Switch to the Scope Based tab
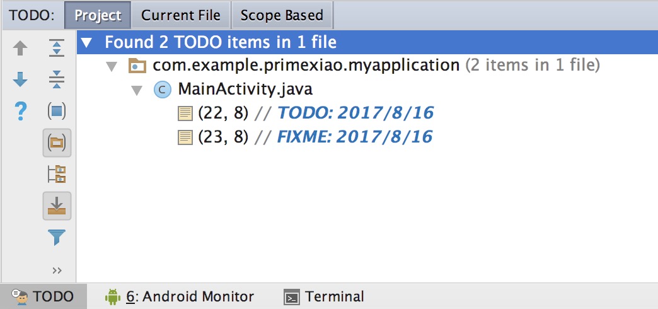Viewport: 658px width, 309px height. [x=282, y=15]
